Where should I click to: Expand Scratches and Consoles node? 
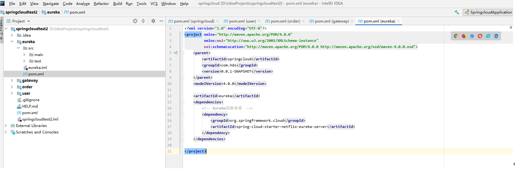click(6, 132)
